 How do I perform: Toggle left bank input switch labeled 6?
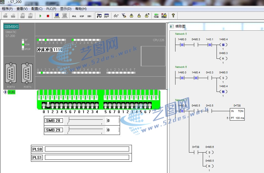(70, 106)
